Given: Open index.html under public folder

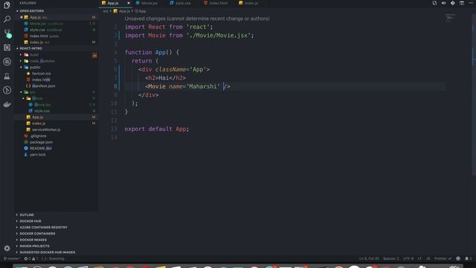Looking at the screenshot, I should (41, 80).
